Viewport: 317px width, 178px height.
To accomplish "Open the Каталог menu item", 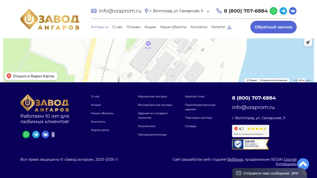I will click(218, 27).
